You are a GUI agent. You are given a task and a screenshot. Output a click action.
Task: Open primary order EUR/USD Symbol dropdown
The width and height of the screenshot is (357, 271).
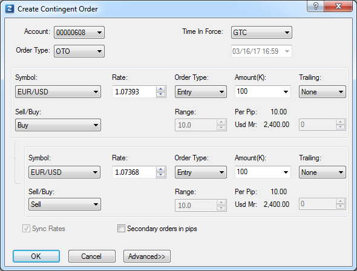click(x=58, y=92)
